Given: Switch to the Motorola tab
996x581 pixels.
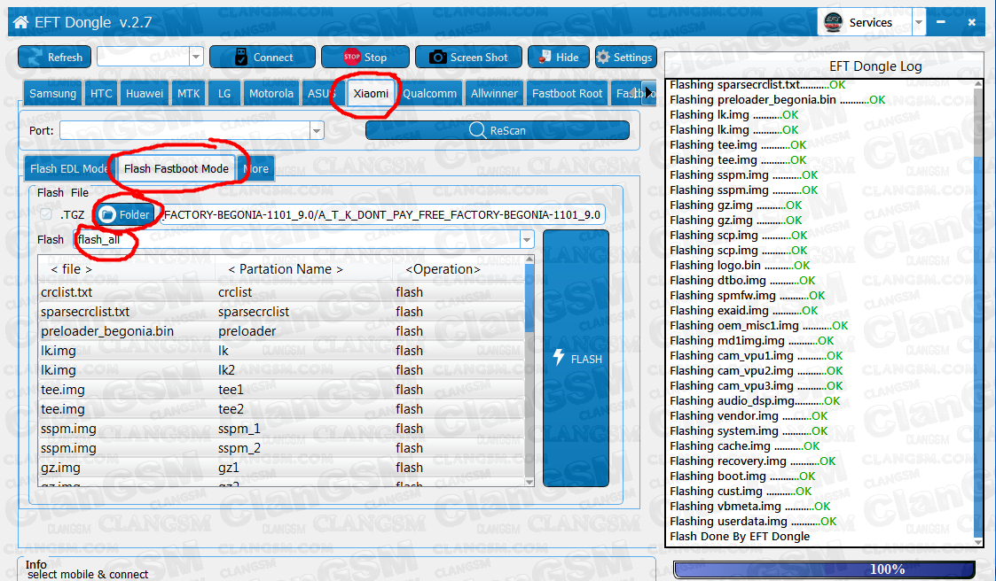Looking at the screenshot, I should pyautogui.click(x=271, y=94).
